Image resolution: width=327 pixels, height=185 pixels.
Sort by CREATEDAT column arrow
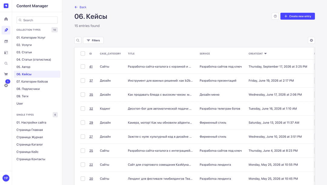[x=265, y=54]
